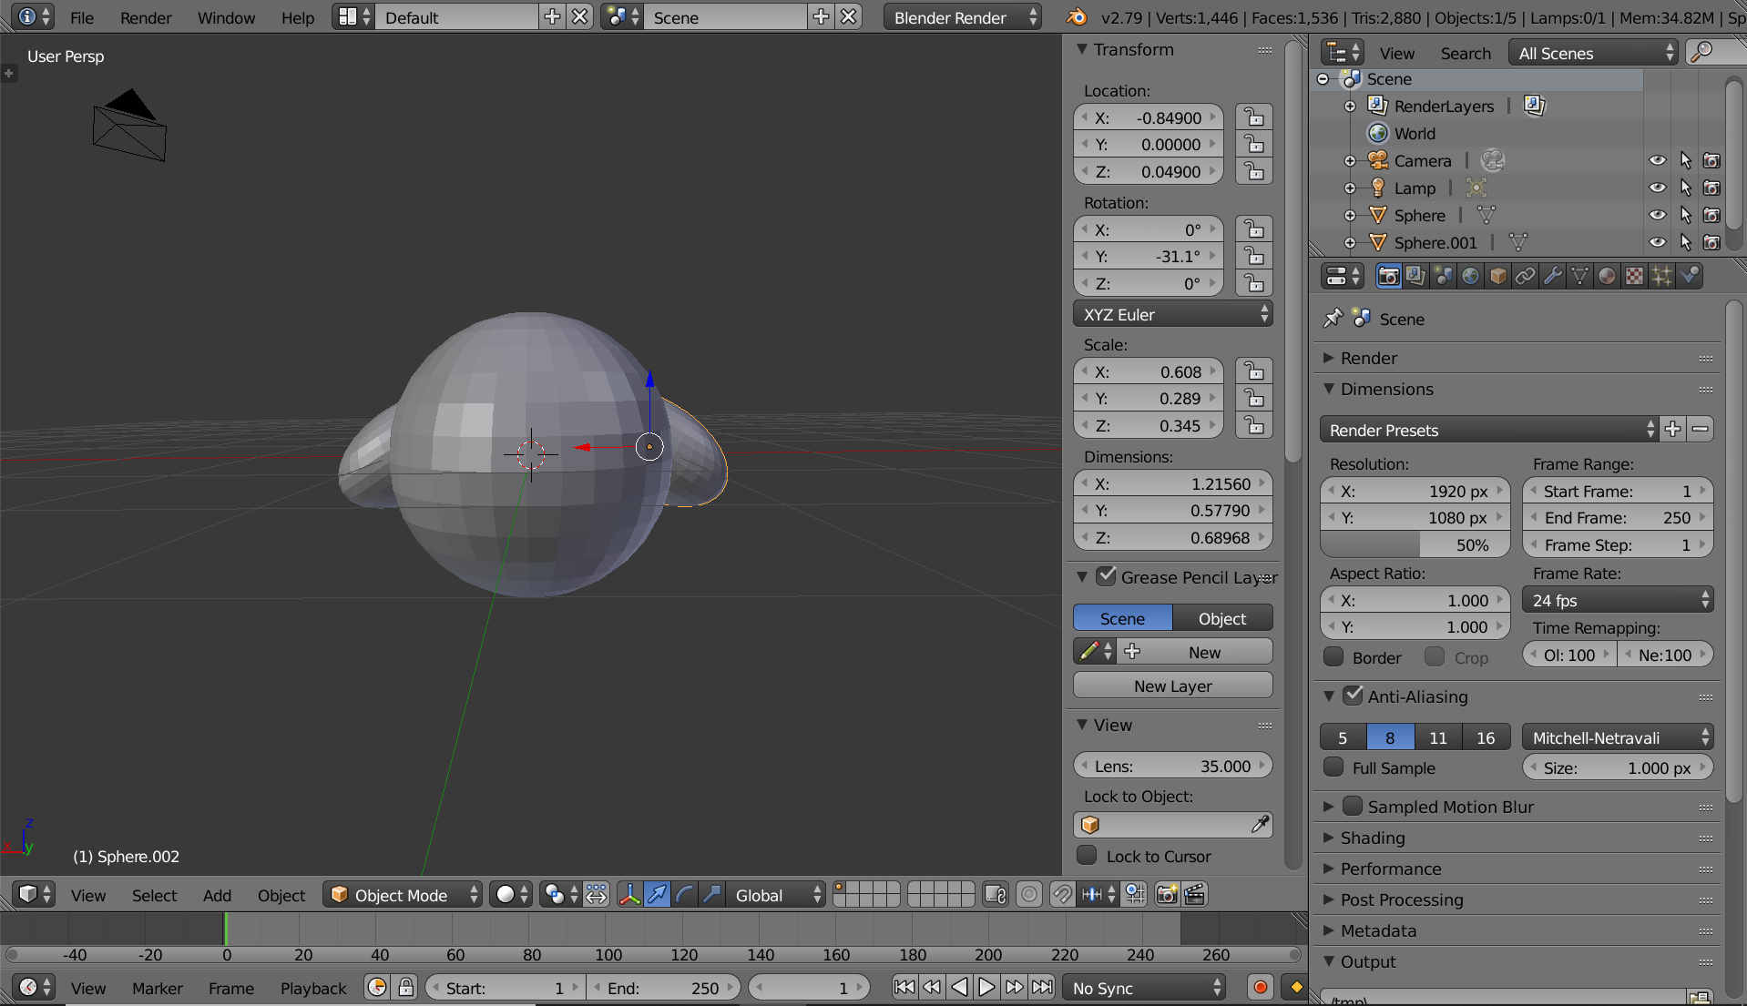Open the Scene properties tab icon
The image size is (1747, 1006).
coord(1443,276)
